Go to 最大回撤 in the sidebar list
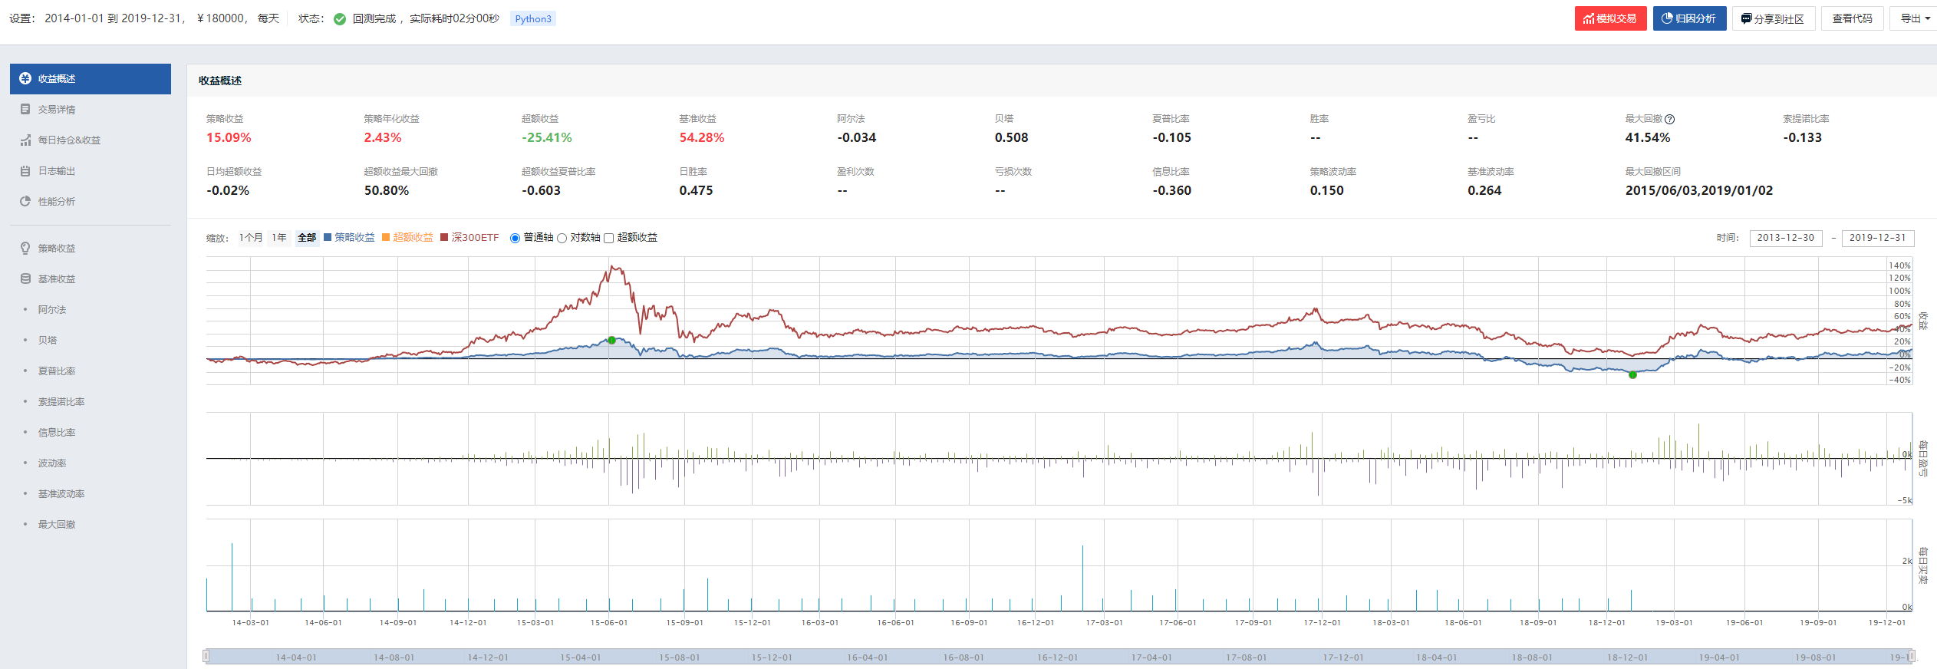1937x669 pixels. 57,525
